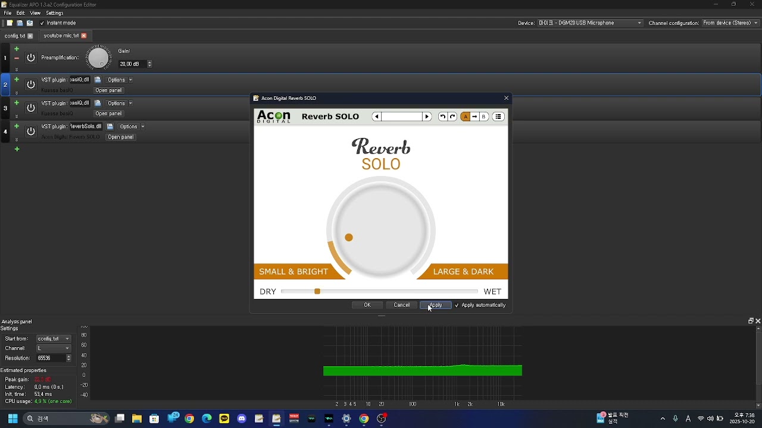Open Microsoft Edge from taskbar
The width and height of the screenshot is (762, 428).
coord(207,418)
